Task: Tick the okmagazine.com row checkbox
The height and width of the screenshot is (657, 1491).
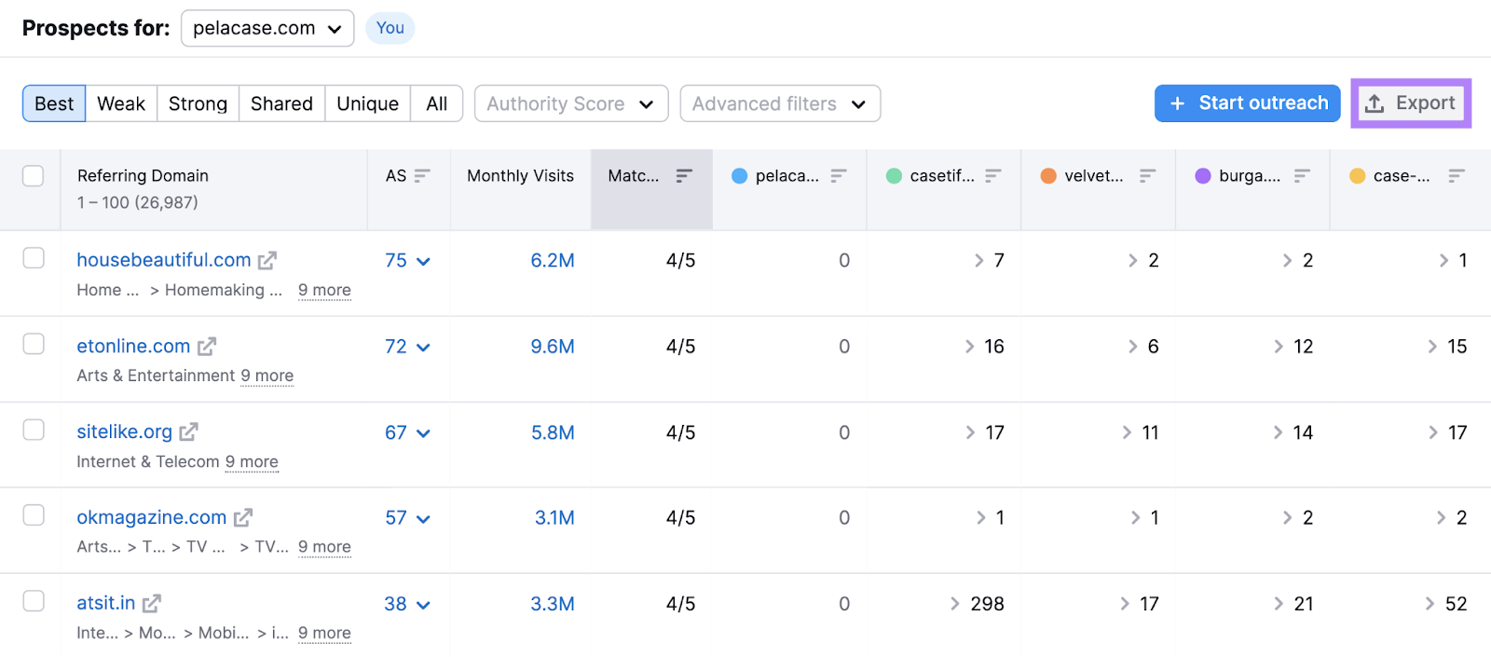Action: point(34,515)
